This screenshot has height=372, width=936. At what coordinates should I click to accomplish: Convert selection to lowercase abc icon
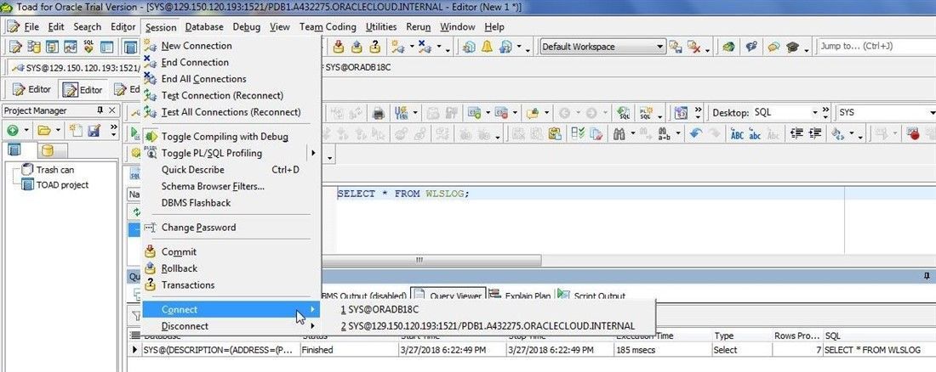point(755,134)
